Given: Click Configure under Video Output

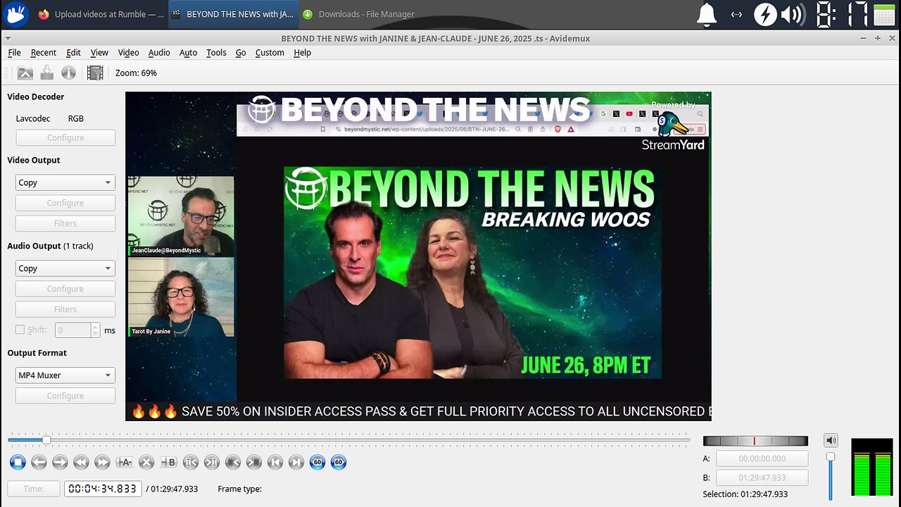Looking at the screenshot, I should (65, 203).
